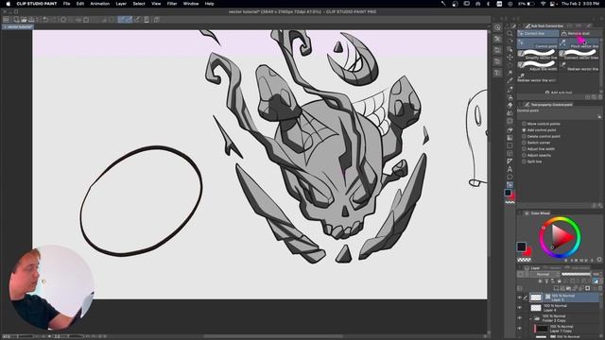This screenshot has width=605, height=340.
Task: Open the layer blending mode Normal dropdown
Action: tap(544, 274)
